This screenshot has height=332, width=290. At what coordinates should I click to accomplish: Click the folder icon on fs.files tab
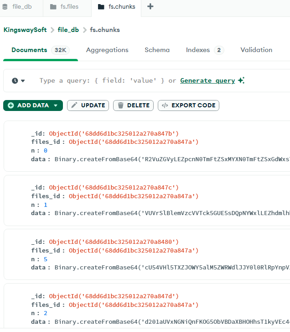coord(53,7)
